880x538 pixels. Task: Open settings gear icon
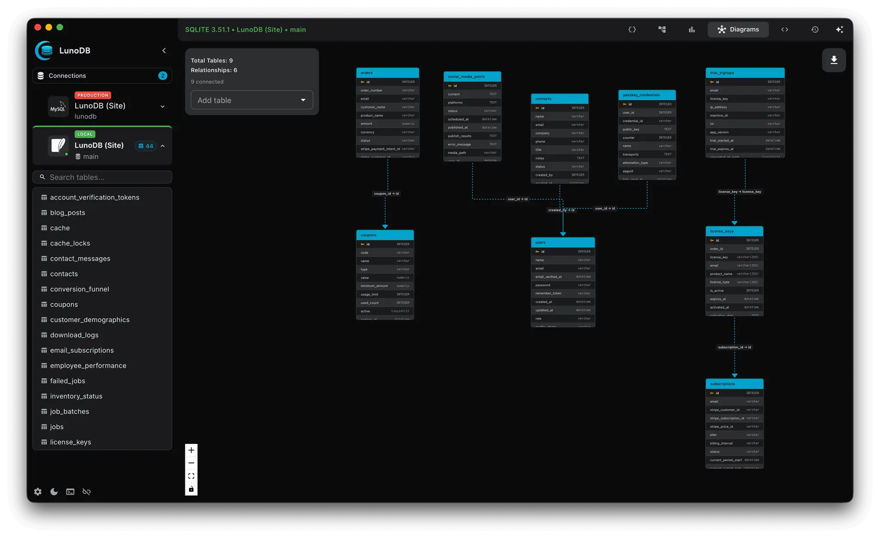coord(38,492)
